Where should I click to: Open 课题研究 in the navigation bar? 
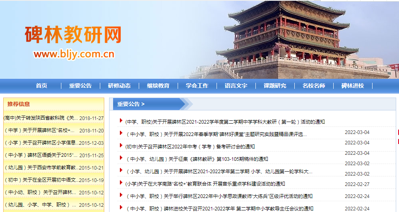pyautogui.click(x=275, y=86)
